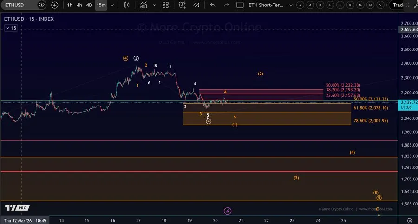Screen dimensions: 418x224
Task: Switch to the 4D timeframe
Action: click(x=89, y=5)
